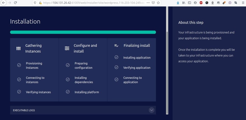Screen dimensions: 246x120
Task: Click the device screens extension icon
Action: point(218,3)
